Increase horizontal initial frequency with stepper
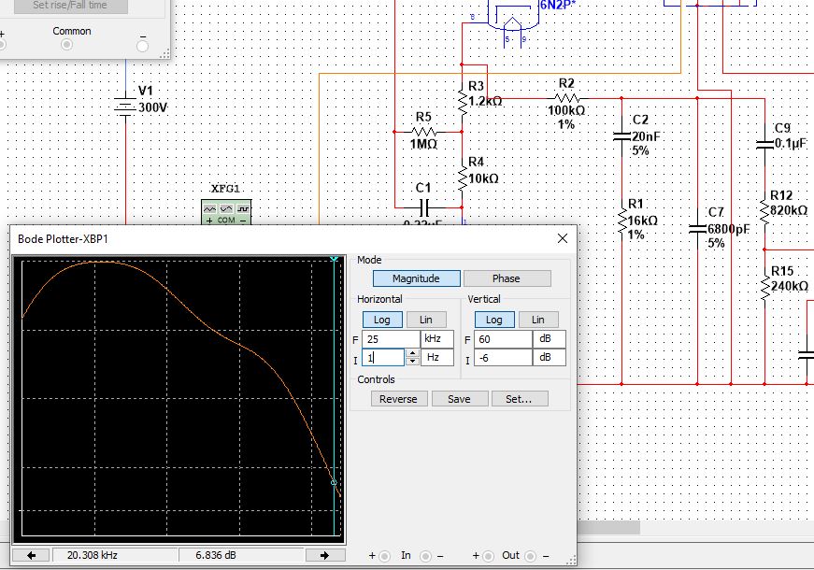 pos(412,353)
